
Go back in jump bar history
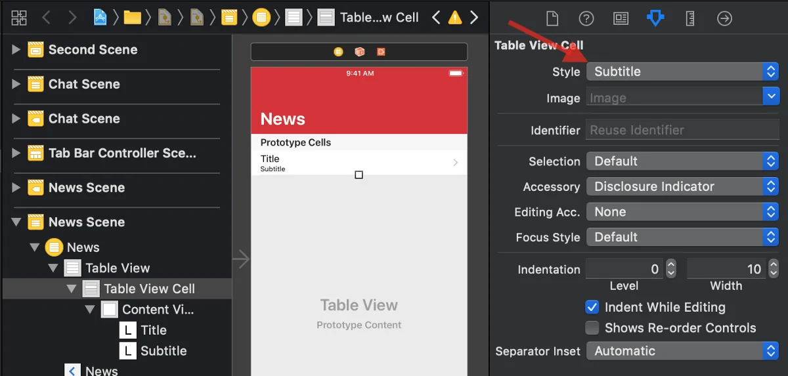point(47,18)
